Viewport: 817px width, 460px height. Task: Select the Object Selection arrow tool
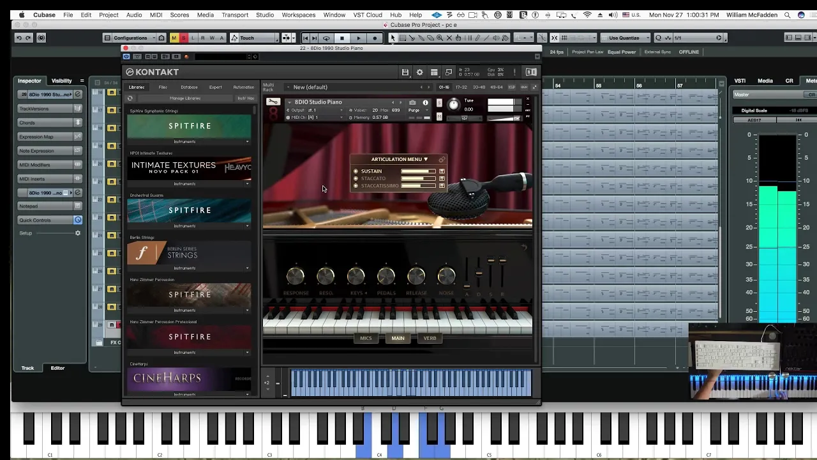pyautogui.click(x=393, y=38)
